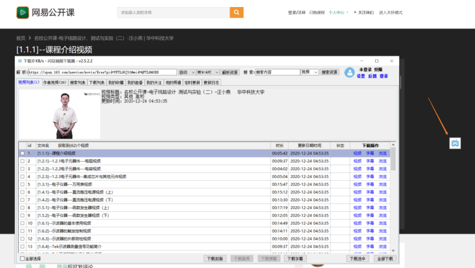Click the 设置 link near avatar
This screenshot has width=475, height=268.
click(x=361, y=76)
